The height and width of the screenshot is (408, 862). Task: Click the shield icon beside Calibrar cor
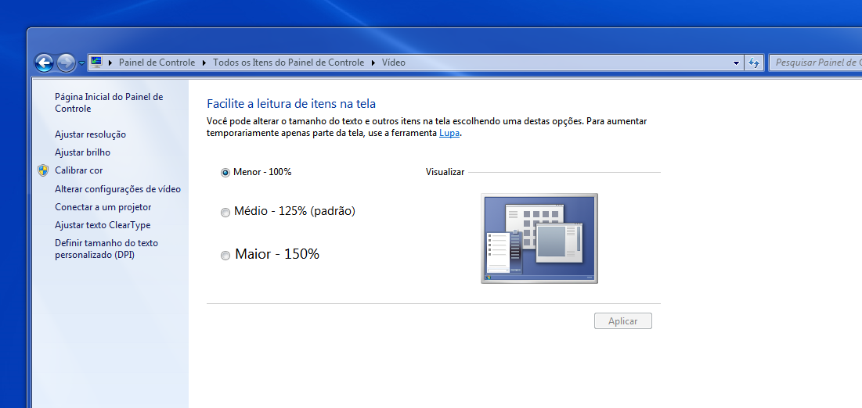click(43, 170)
